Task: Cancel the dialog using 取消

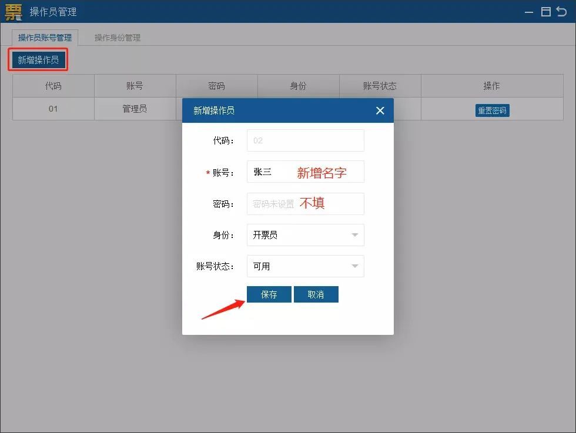Action: tap(316, 294)
